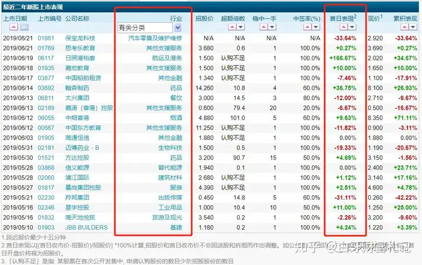Click listing date 2019/05/10

tap(18, 227)
